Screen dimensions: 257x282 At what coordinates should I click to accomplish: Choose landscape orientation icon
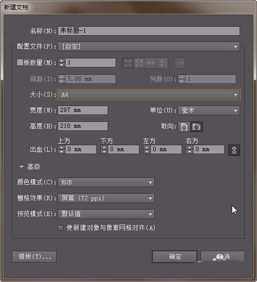click(x=196, y=127)
